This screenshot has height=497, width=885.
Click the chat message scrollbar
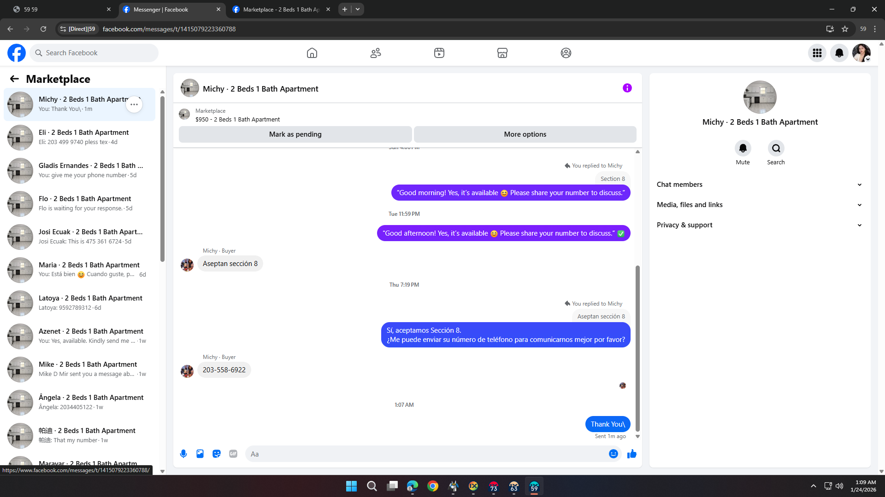click(x=637, y=347)
